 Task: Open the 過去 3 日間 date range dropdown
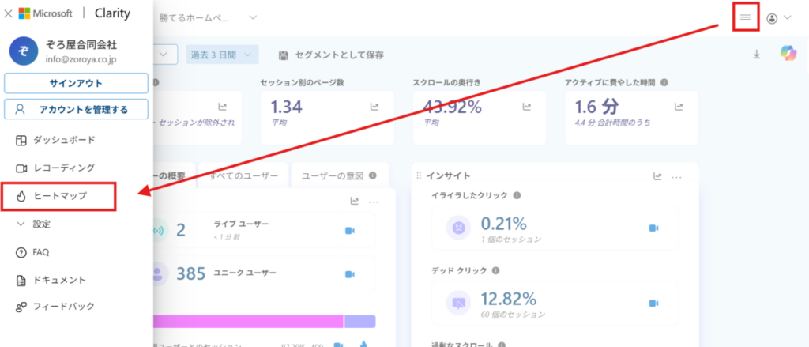point(222,55)
